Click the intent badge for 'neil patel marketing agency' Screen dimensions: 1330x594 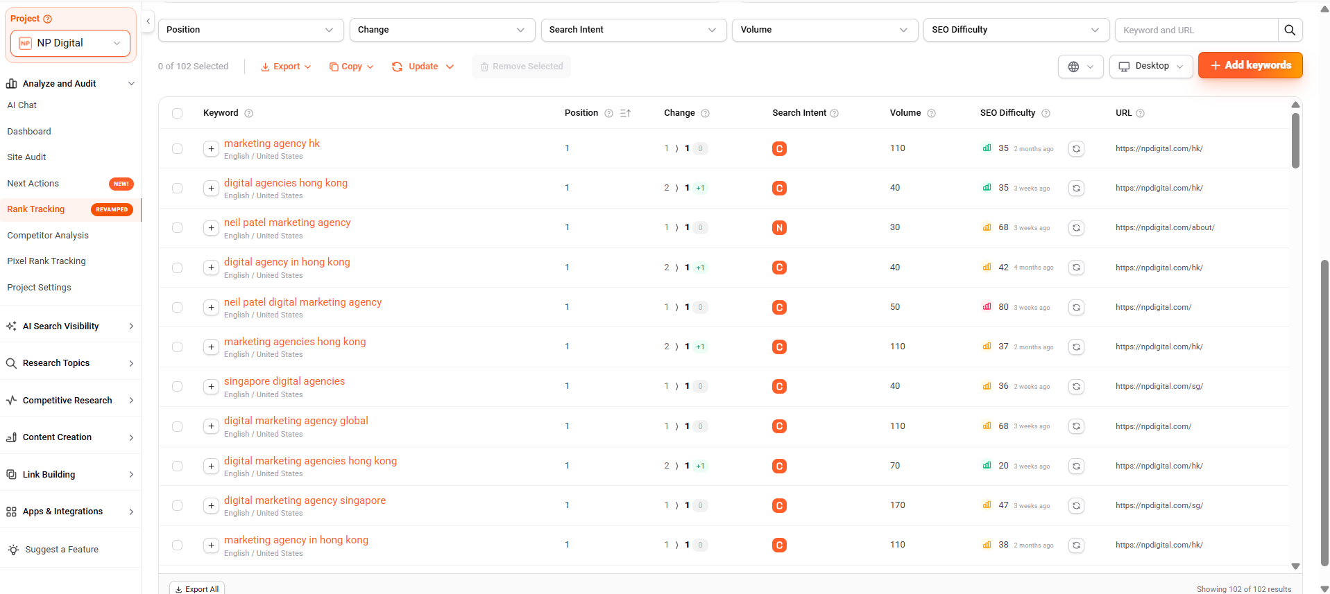click(779, 228)
